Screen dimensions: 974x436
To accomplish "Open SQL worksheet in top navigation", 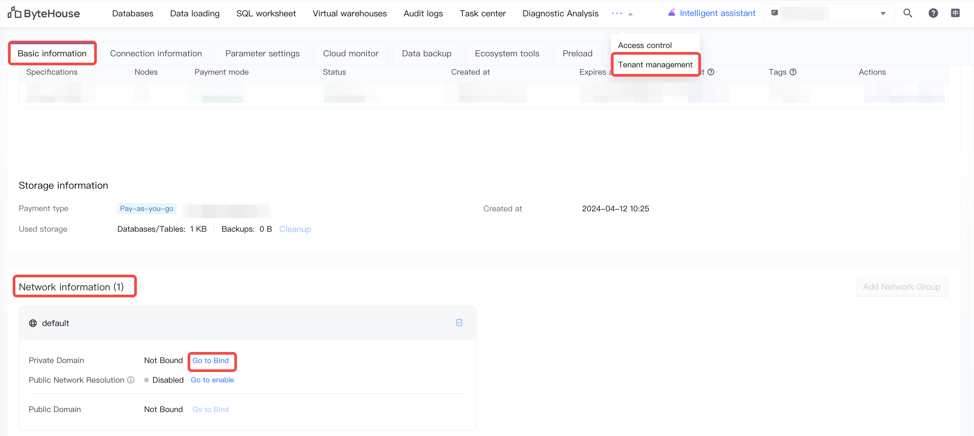I will (x=266, y=13).
